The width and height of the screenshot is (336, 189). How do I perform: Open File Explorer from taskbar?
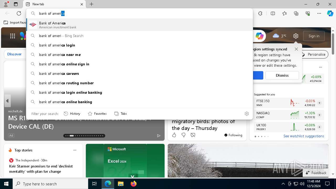pos(120,184)
